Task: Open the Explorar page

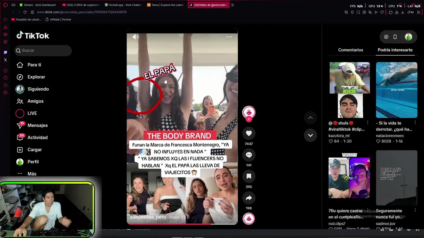Action: coord(36,77)
